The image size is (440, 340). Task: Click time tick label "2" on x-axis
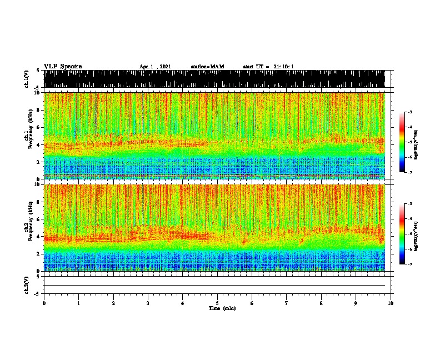pyautogui.click(x=113, y=303)
